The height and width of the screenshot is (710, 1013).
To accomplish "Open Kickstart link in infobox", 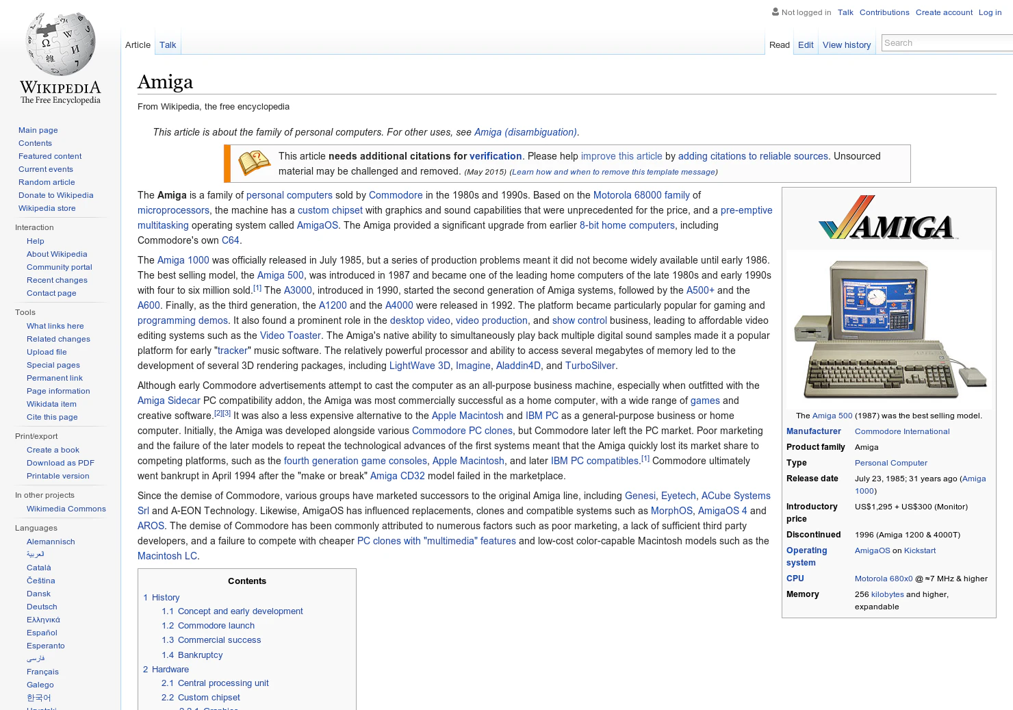I will (x=920, y=550).
